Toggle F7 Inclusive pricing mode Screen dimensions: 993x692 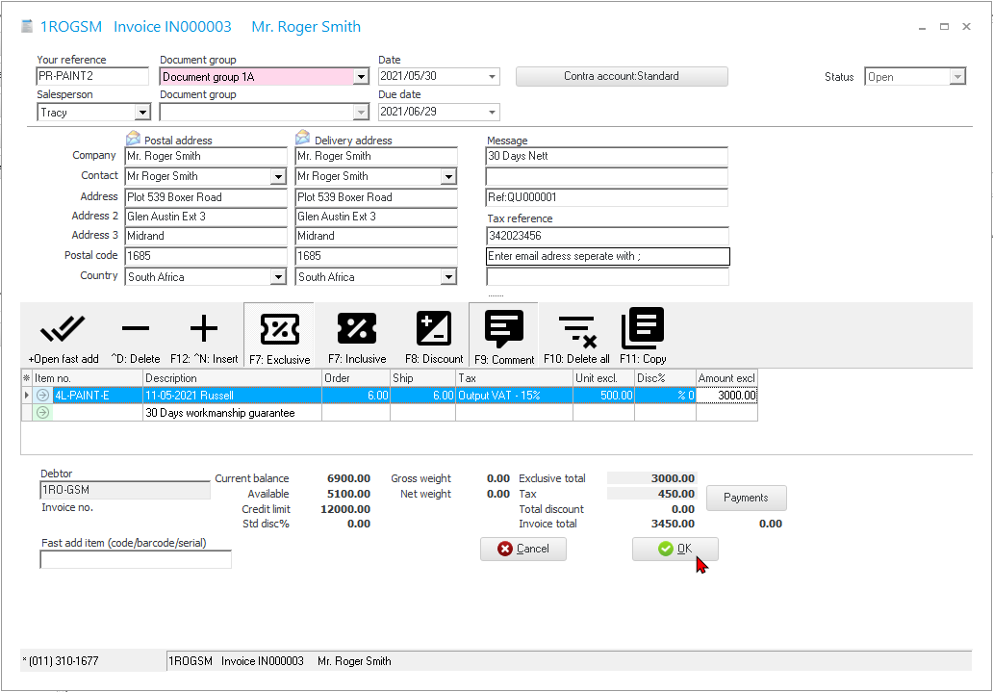[x=356, y=330]
